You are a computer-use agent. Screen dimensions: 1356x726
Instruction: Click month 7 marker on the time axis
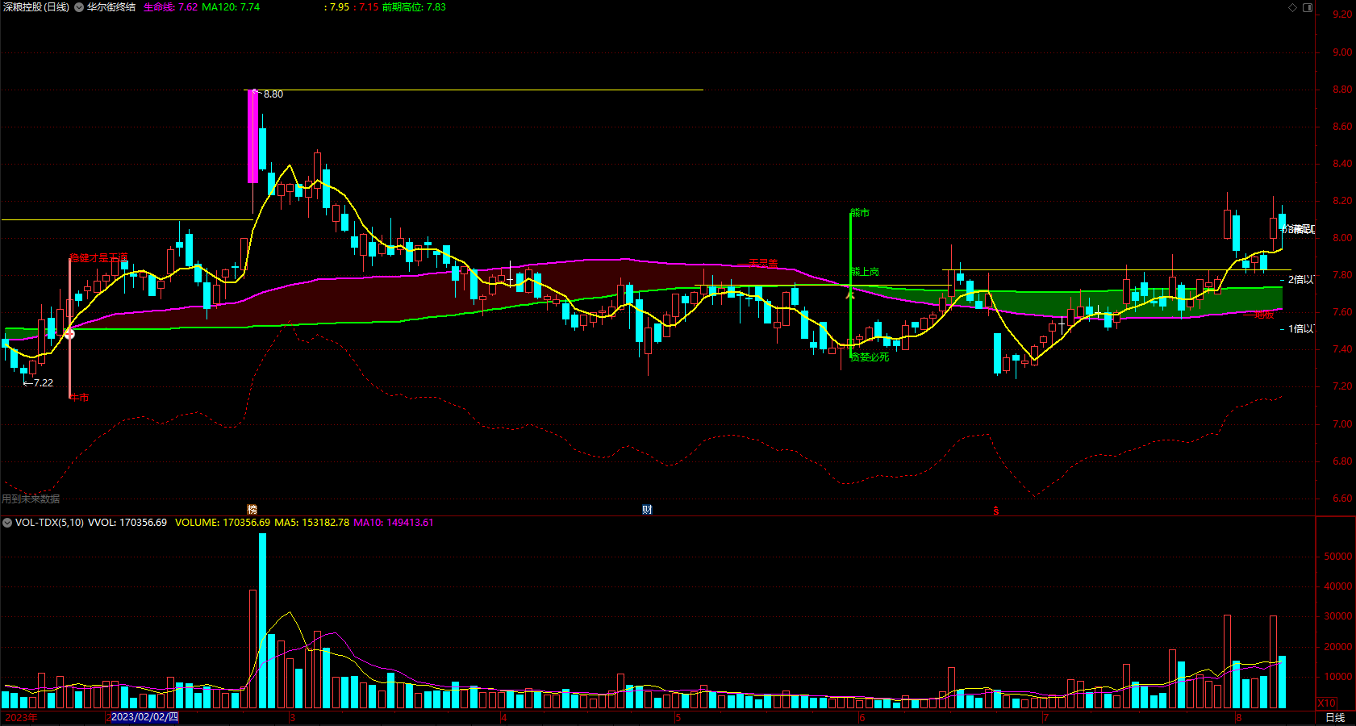coord(1045,717)
